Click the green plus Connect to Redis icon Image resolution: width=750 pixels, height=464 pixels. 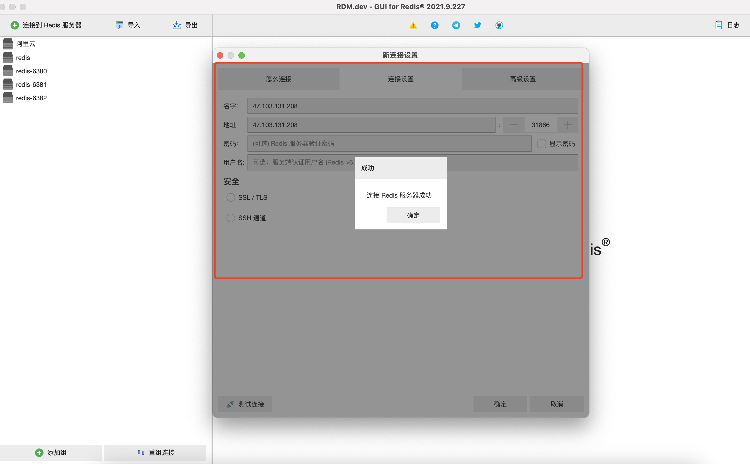[x=15, y=25]
